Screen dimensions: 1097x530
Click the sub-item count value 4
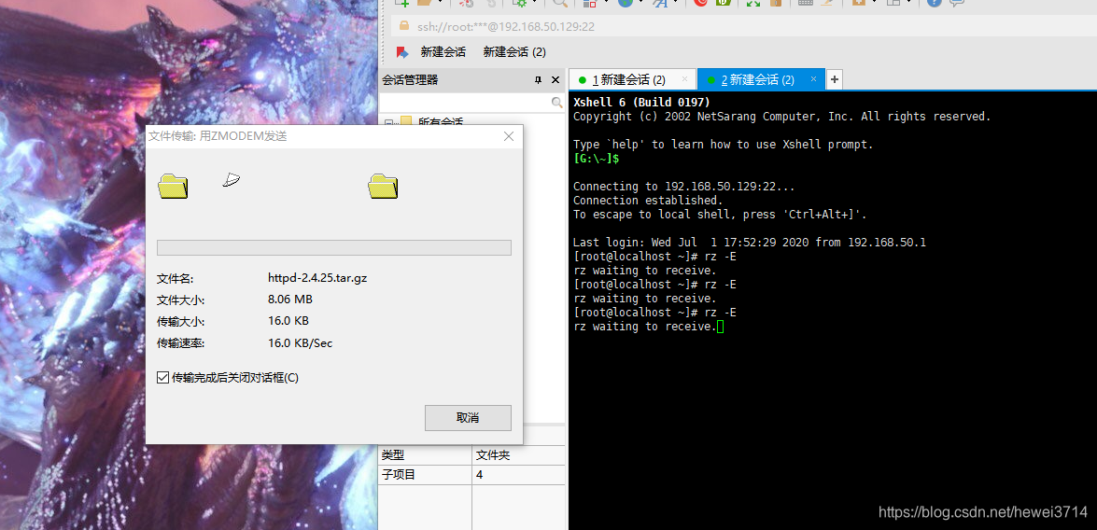click(479, 475)
